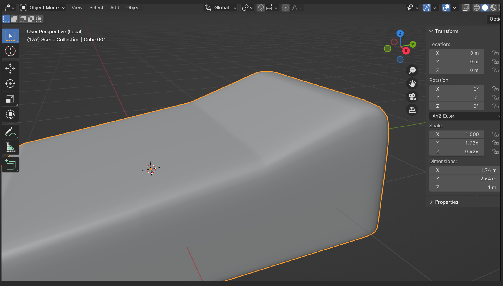
Task: Set selection mode to Subtract icon
Action: (x=23, y=19)
